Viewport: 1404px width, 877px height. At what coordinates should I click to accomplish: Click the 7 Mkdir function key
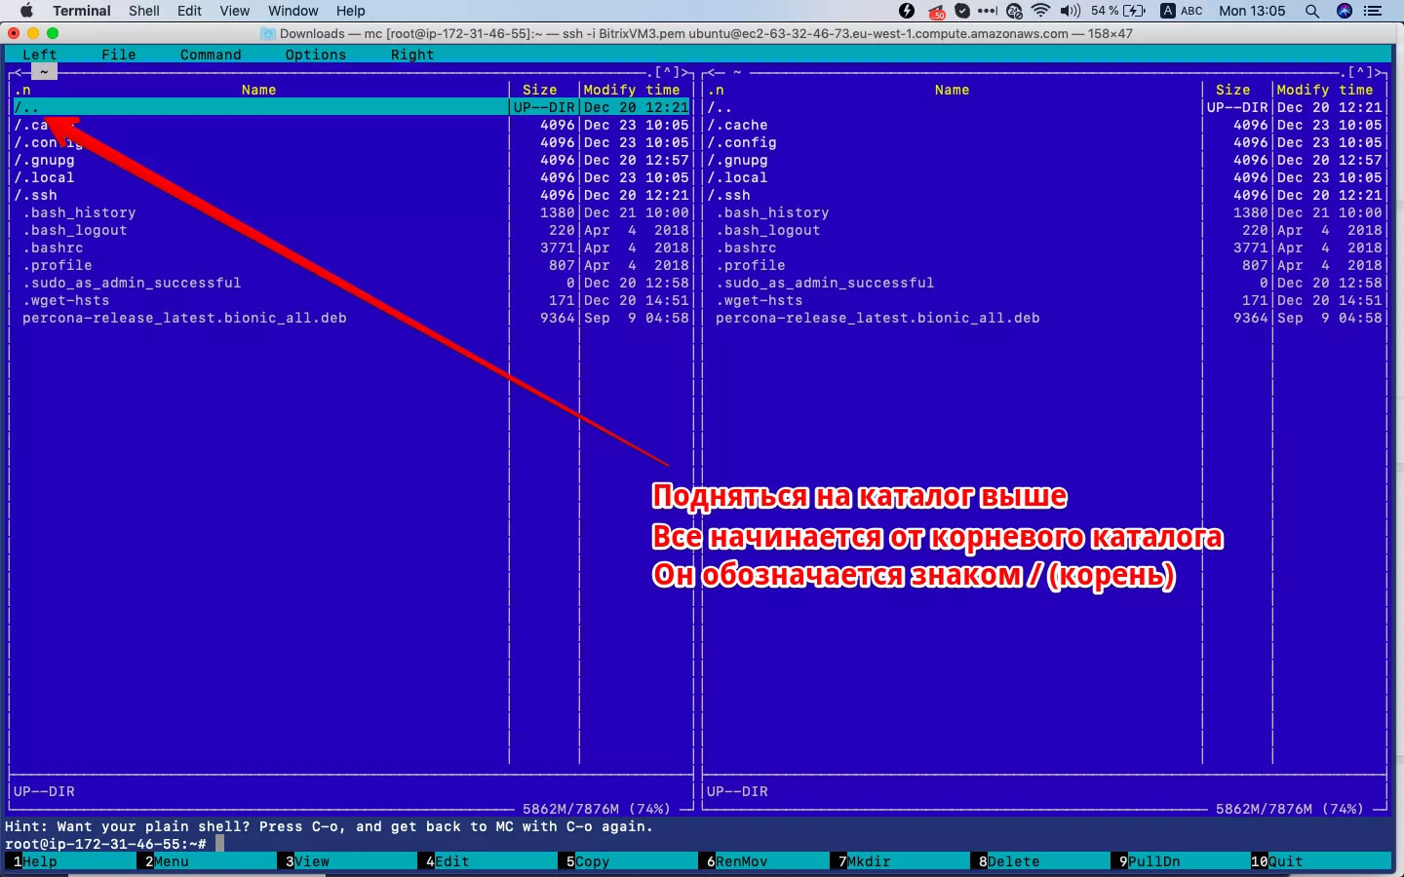(868, 861)
